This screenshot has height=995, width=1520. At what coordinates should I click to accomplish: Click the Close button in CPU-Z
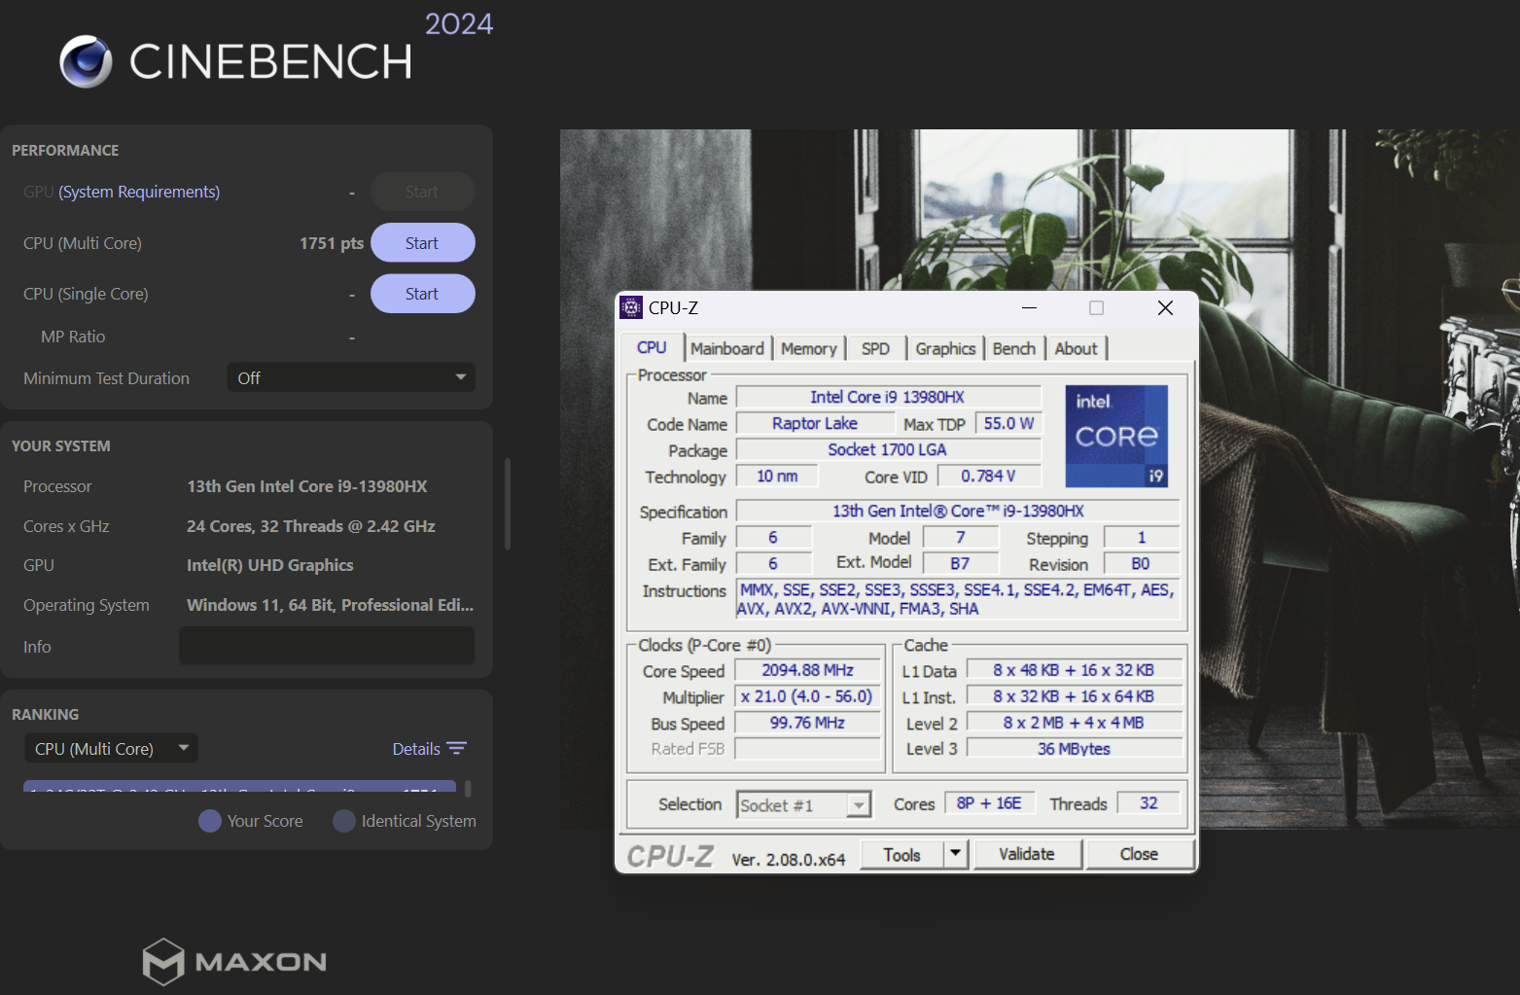1139,854
